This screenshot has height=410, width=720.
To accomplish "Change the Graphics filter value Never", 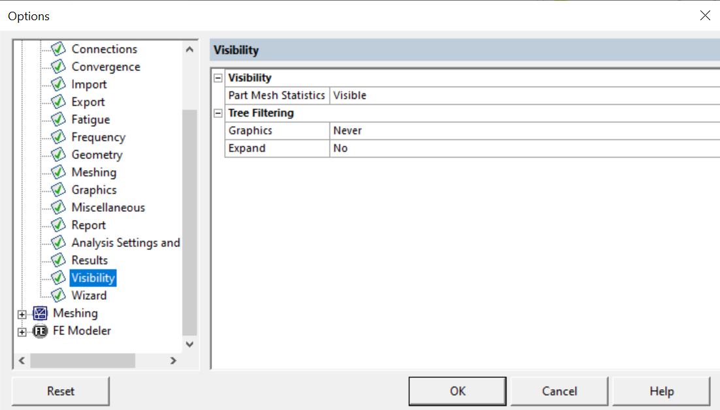I will click(x=525, y=130).
